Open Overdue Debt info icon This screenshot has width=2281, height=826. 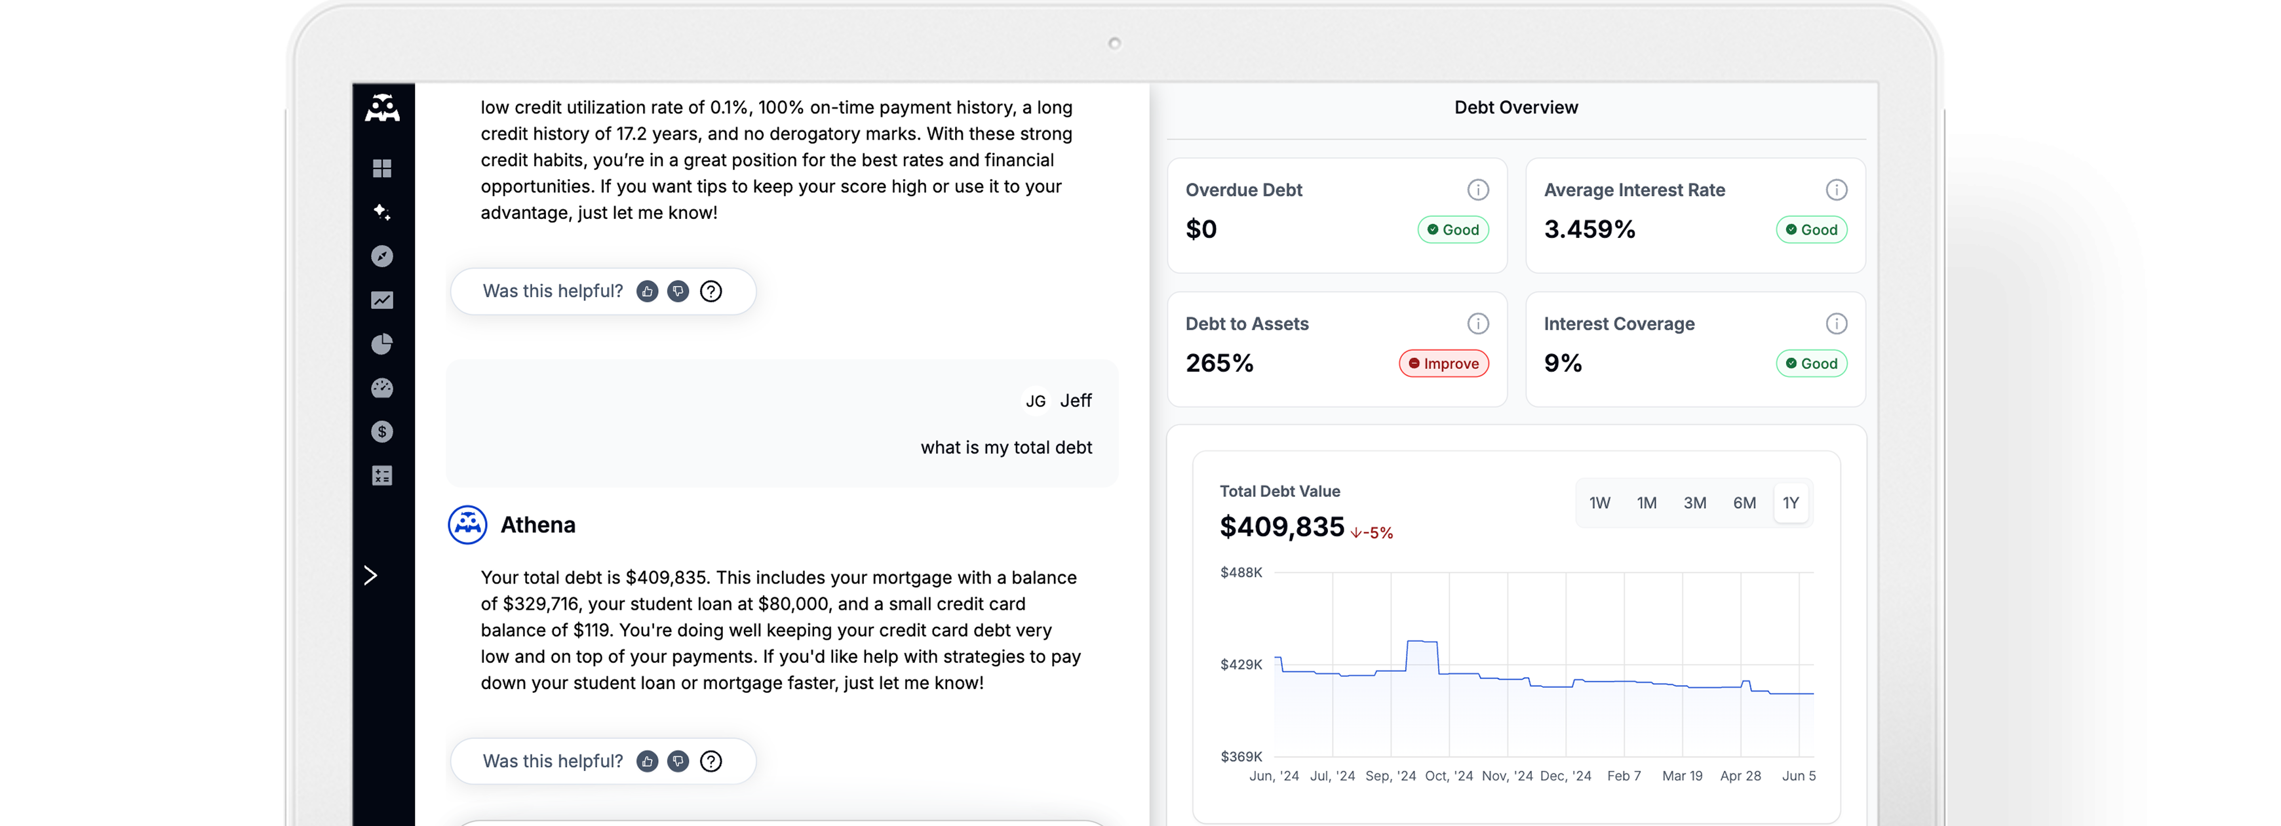point(1478,190)
